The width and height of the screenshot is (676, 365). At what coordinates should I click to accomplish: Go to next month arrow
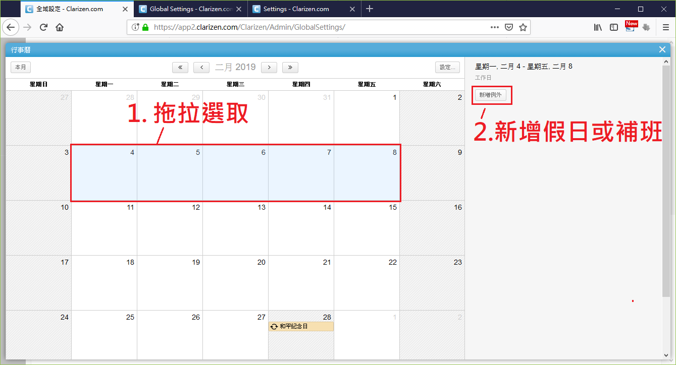coord(269,67)
